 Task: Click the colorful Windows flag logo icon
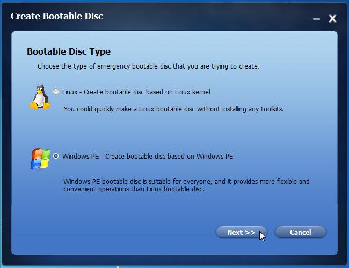click(40, 159)
